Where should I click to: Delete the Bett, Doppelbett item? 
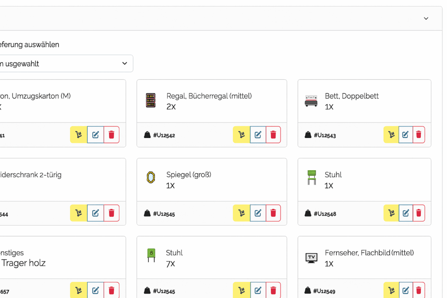click(x=419, y=135)
